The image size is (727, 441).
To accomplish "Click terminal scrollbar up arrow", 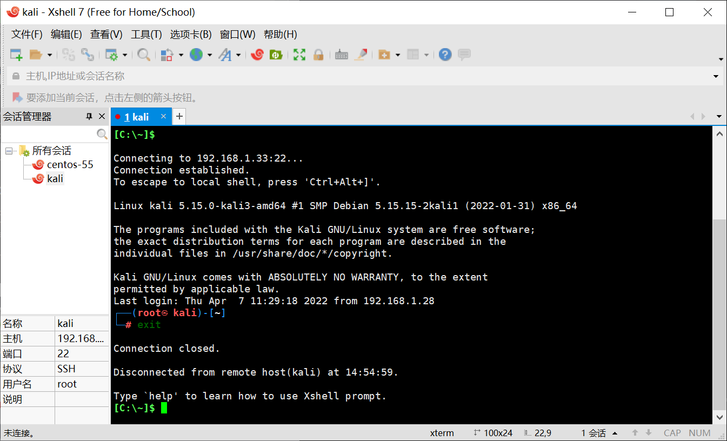I will tap(720, 133).
